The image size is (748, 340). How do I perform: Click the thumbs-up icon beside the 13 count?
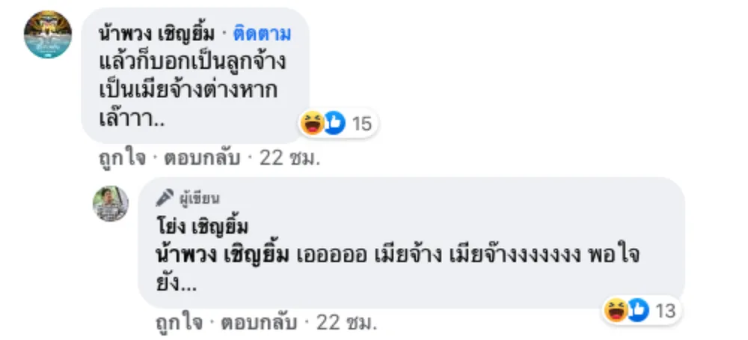pos(638,310)
